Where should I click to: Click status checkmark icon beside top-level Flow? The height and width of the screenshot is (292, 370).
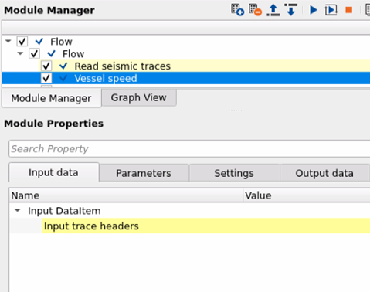39,41
